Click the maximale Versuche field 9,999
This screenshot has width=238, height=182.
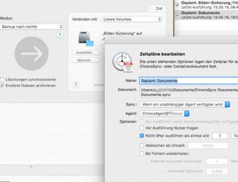(217, 171)
